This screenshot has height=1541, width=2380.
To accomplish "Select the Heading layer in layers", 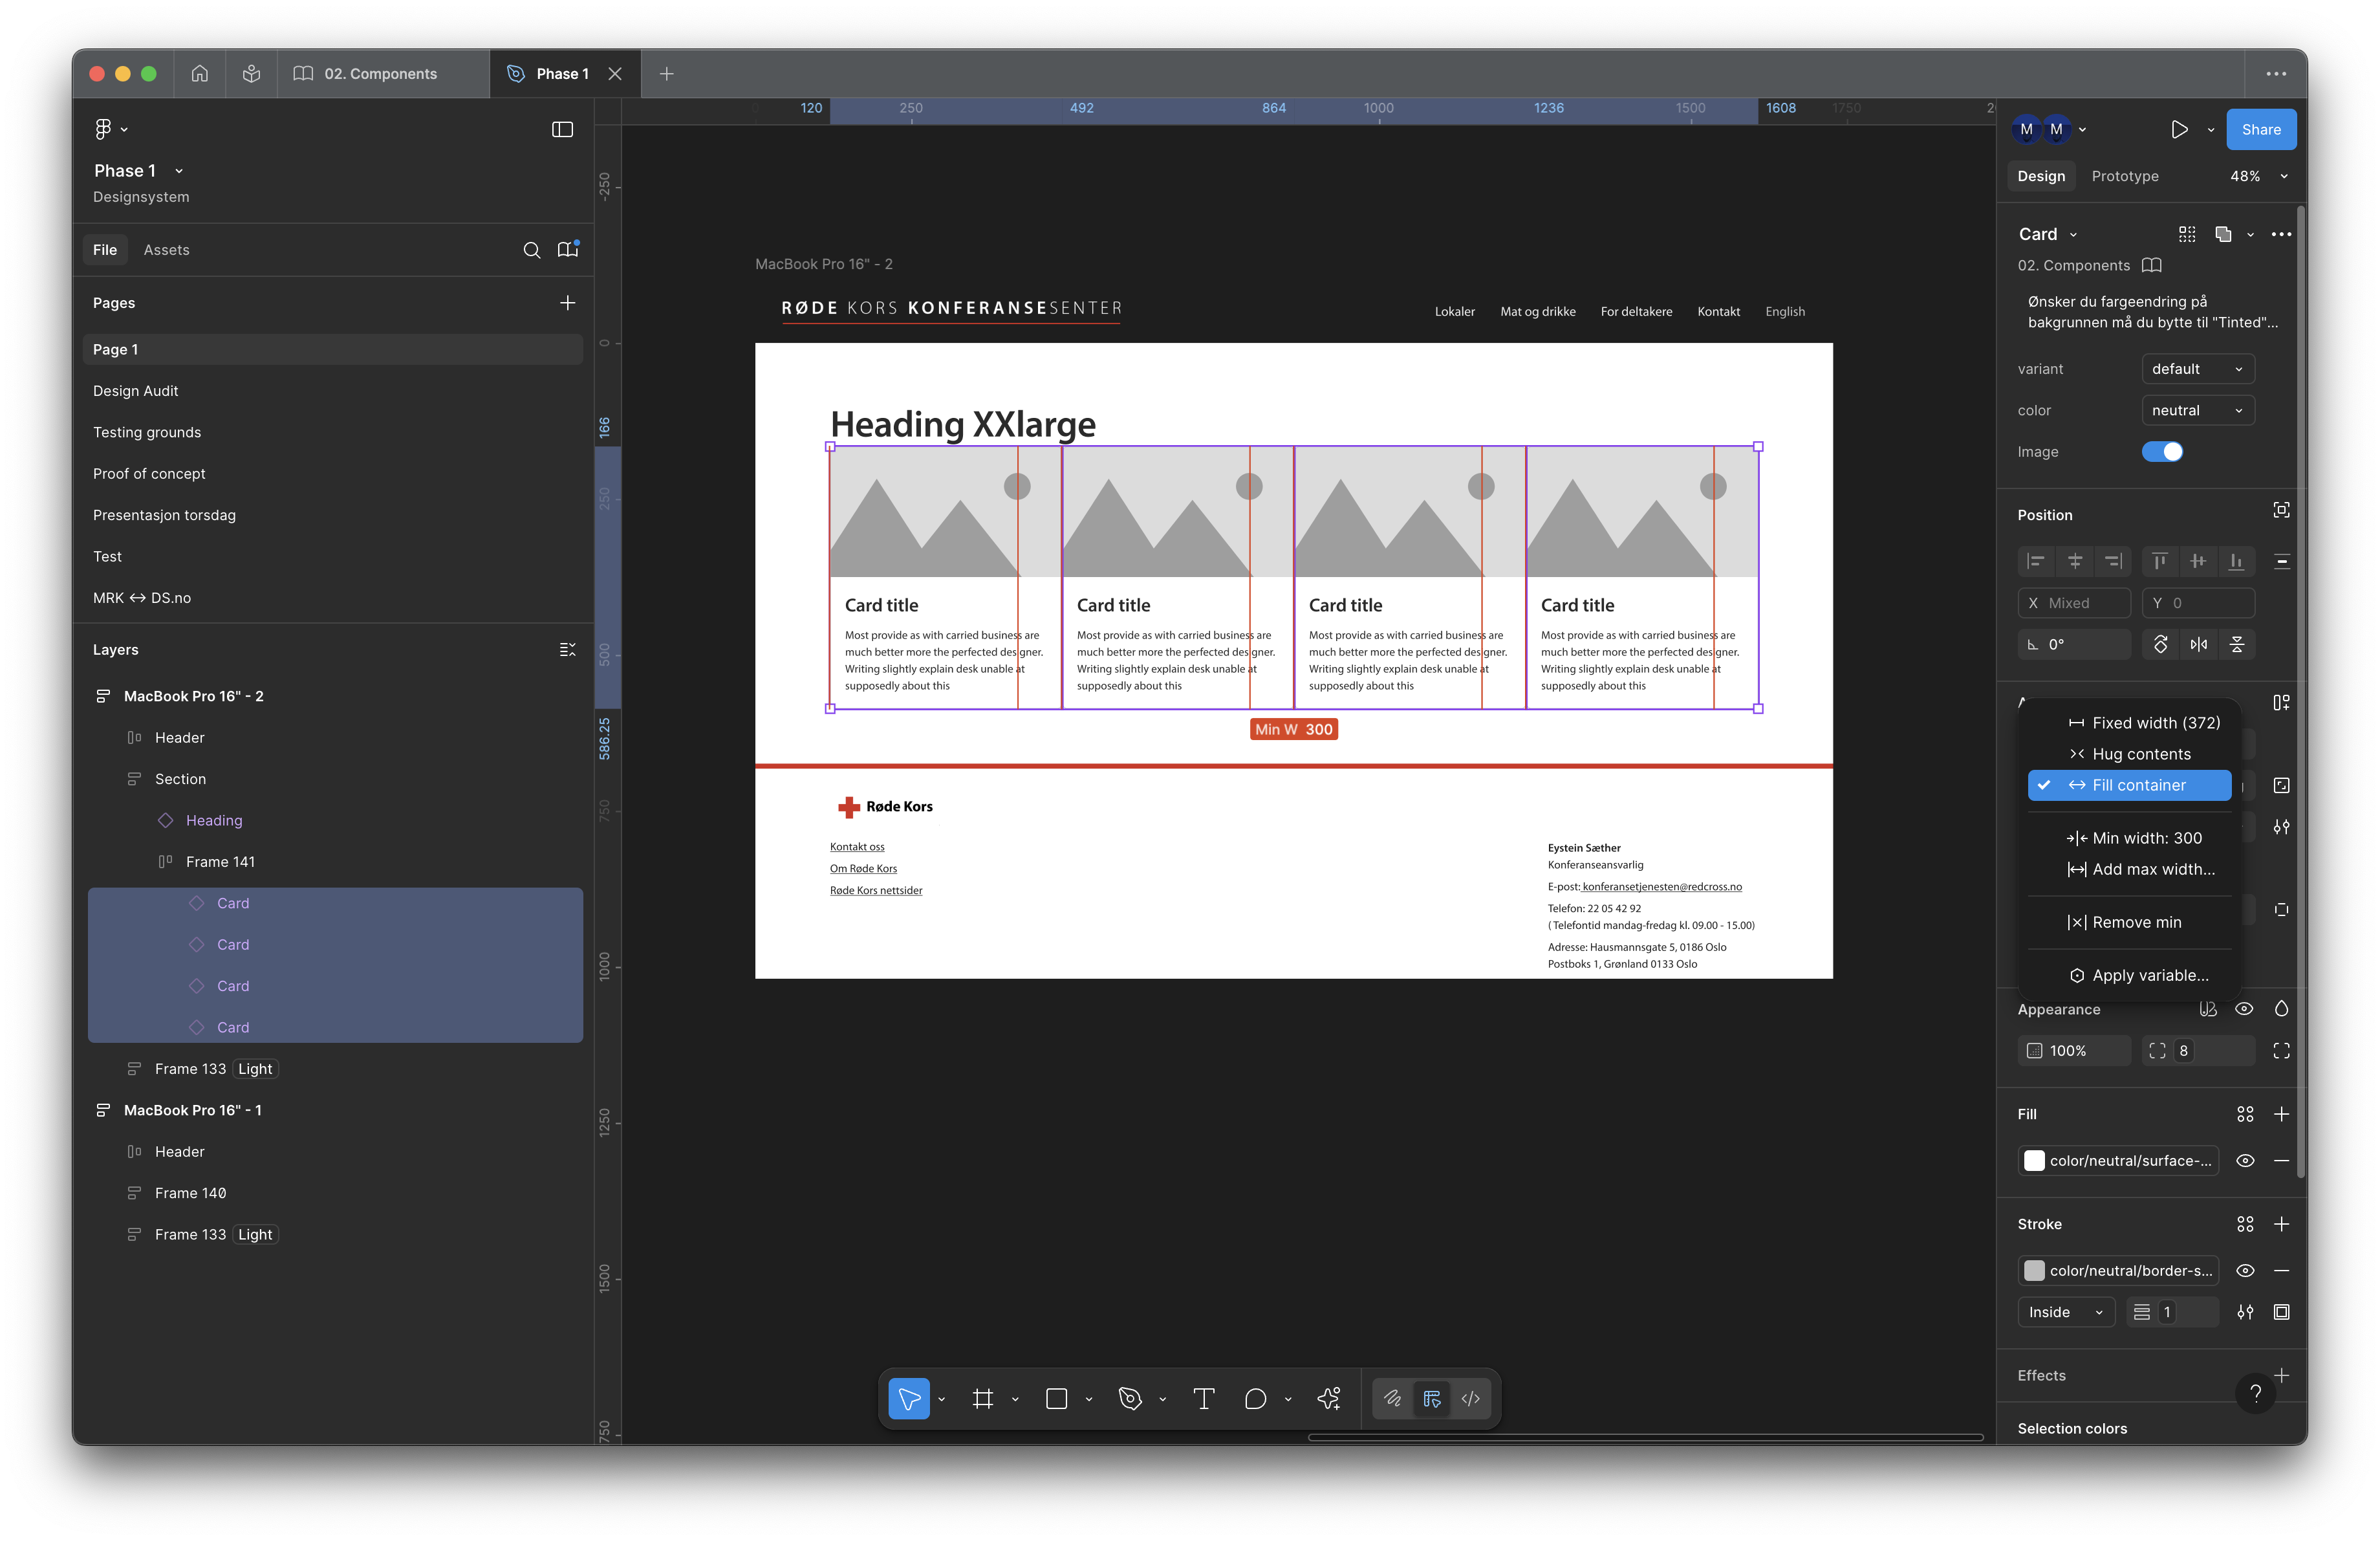I will point(214,820).
